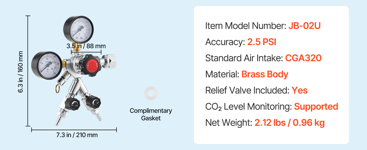This screenshot has width=367, height=150.
Task: Click the 6.3 in / 160 mm height label
Action: pos(21,72)
